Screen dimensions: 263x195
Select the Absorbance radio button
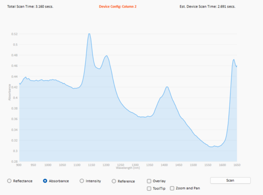(45, 181)
